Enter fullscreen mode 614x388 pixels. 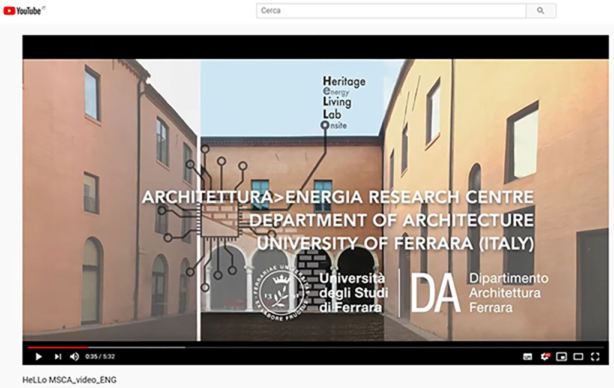[x=595, y=357]
